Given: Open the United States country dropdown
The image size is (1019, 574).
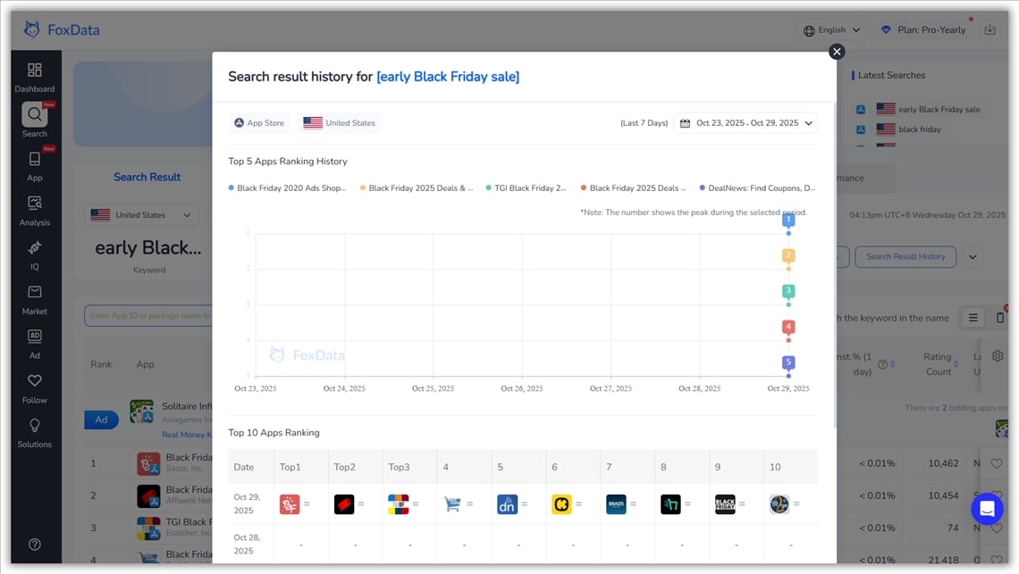Looking at the screenshot, I should (142, 215).
